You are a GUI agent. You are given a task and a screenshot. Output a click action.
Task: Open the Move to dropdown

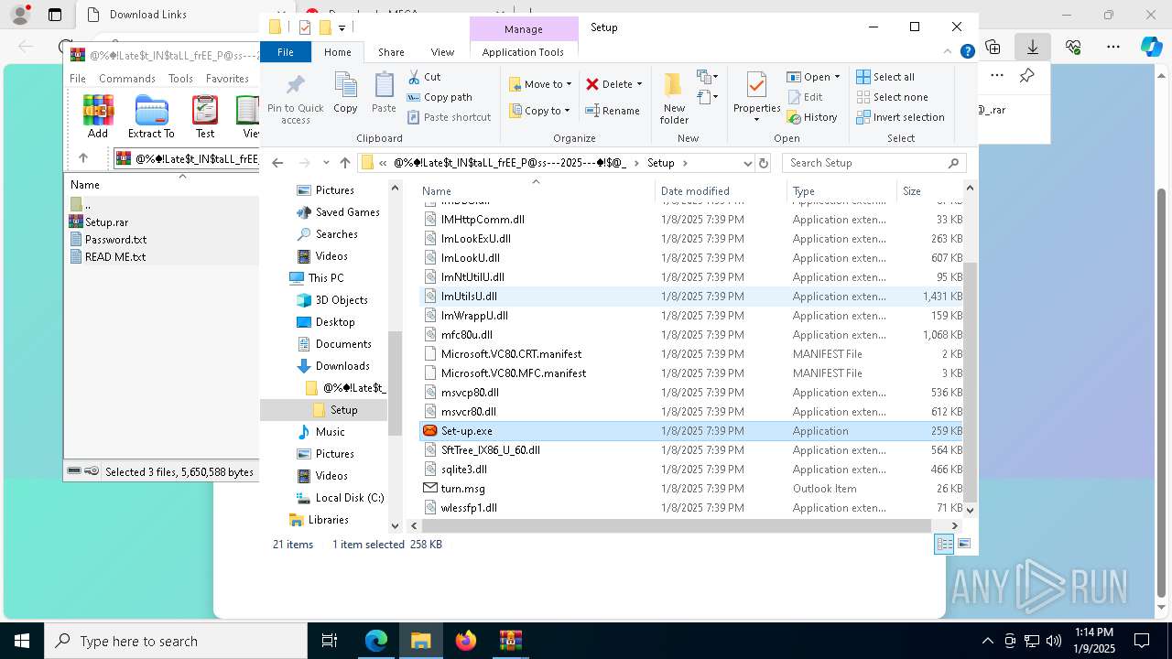click(x=540, y=84)
